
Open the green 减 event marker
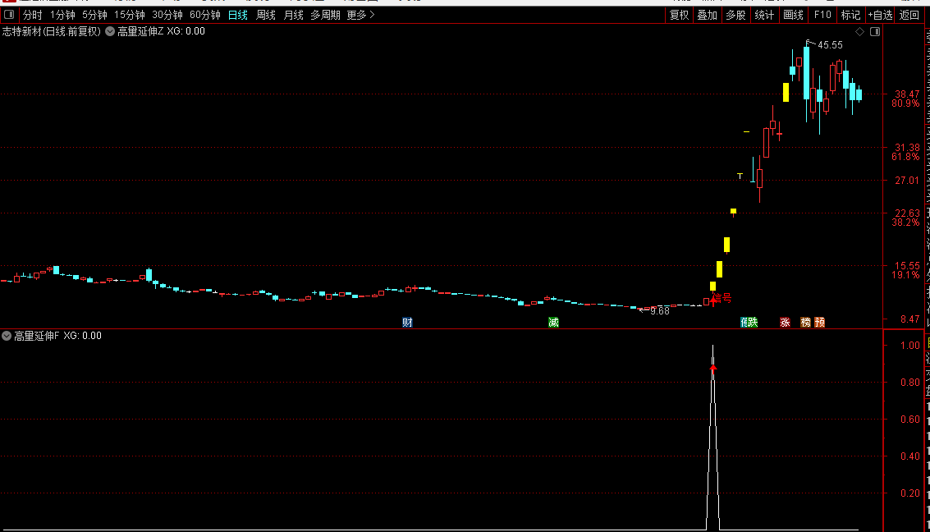tap(553, 322)
